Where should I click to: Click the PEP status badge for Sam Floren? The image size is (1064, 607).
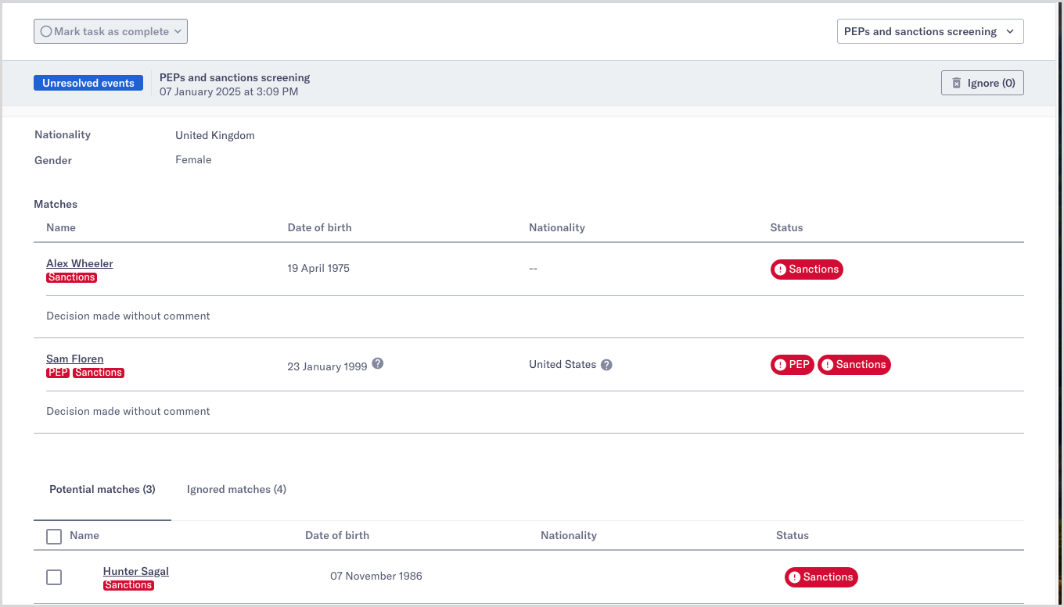792,365
